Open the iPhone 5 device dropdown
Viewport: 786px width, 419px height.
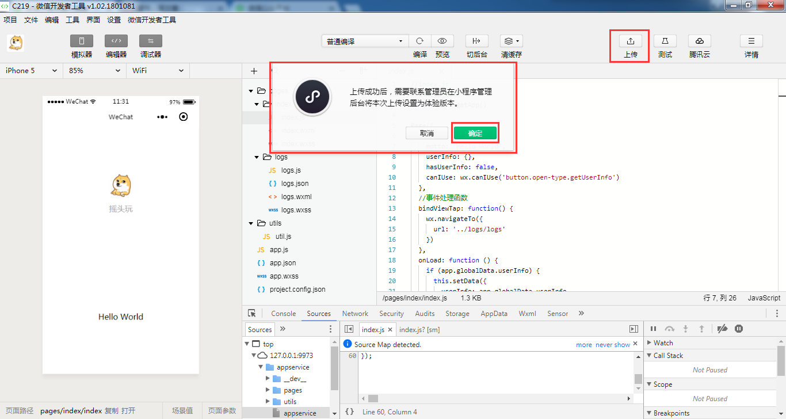click(31, 71)
